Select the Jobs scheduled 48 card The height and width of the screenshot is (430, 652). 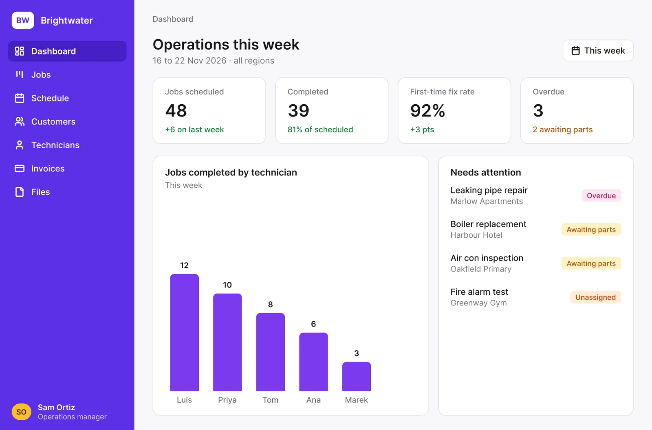209,111
